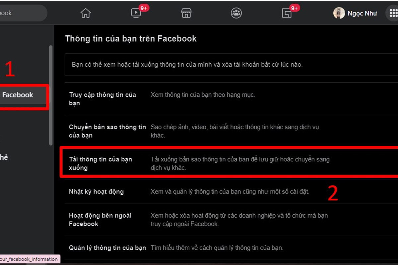Click the profile avatar picture
Screen dimensions: 398x265
pyautogui.click(x=339, y=13)
